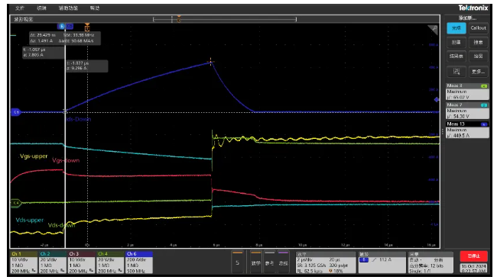
Task: Click the Callout button
Action: [x=478, y=27]
